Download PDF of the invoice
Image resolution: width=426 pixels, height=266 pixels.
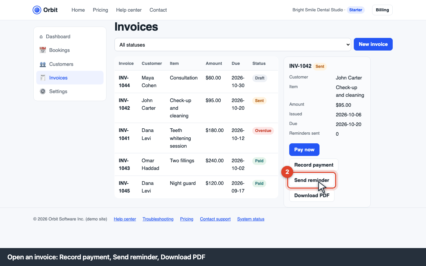click(x=312, y=196)
